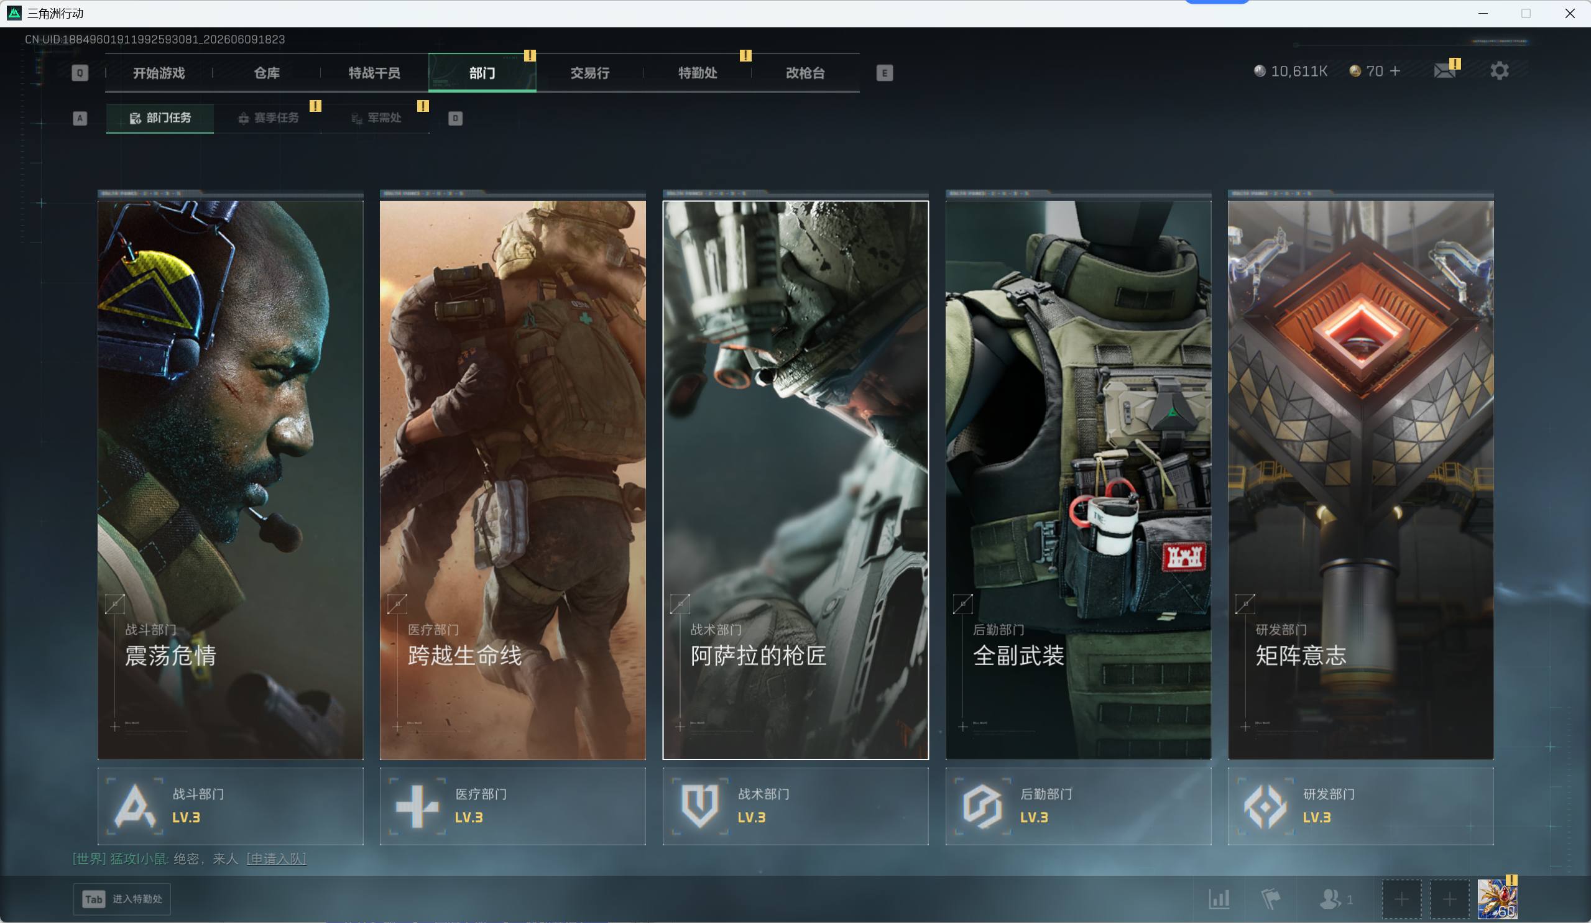This screenshot has width=1591, height=923.
Task: Click the gold coin icon beside 70
Action: point(1355,71)
